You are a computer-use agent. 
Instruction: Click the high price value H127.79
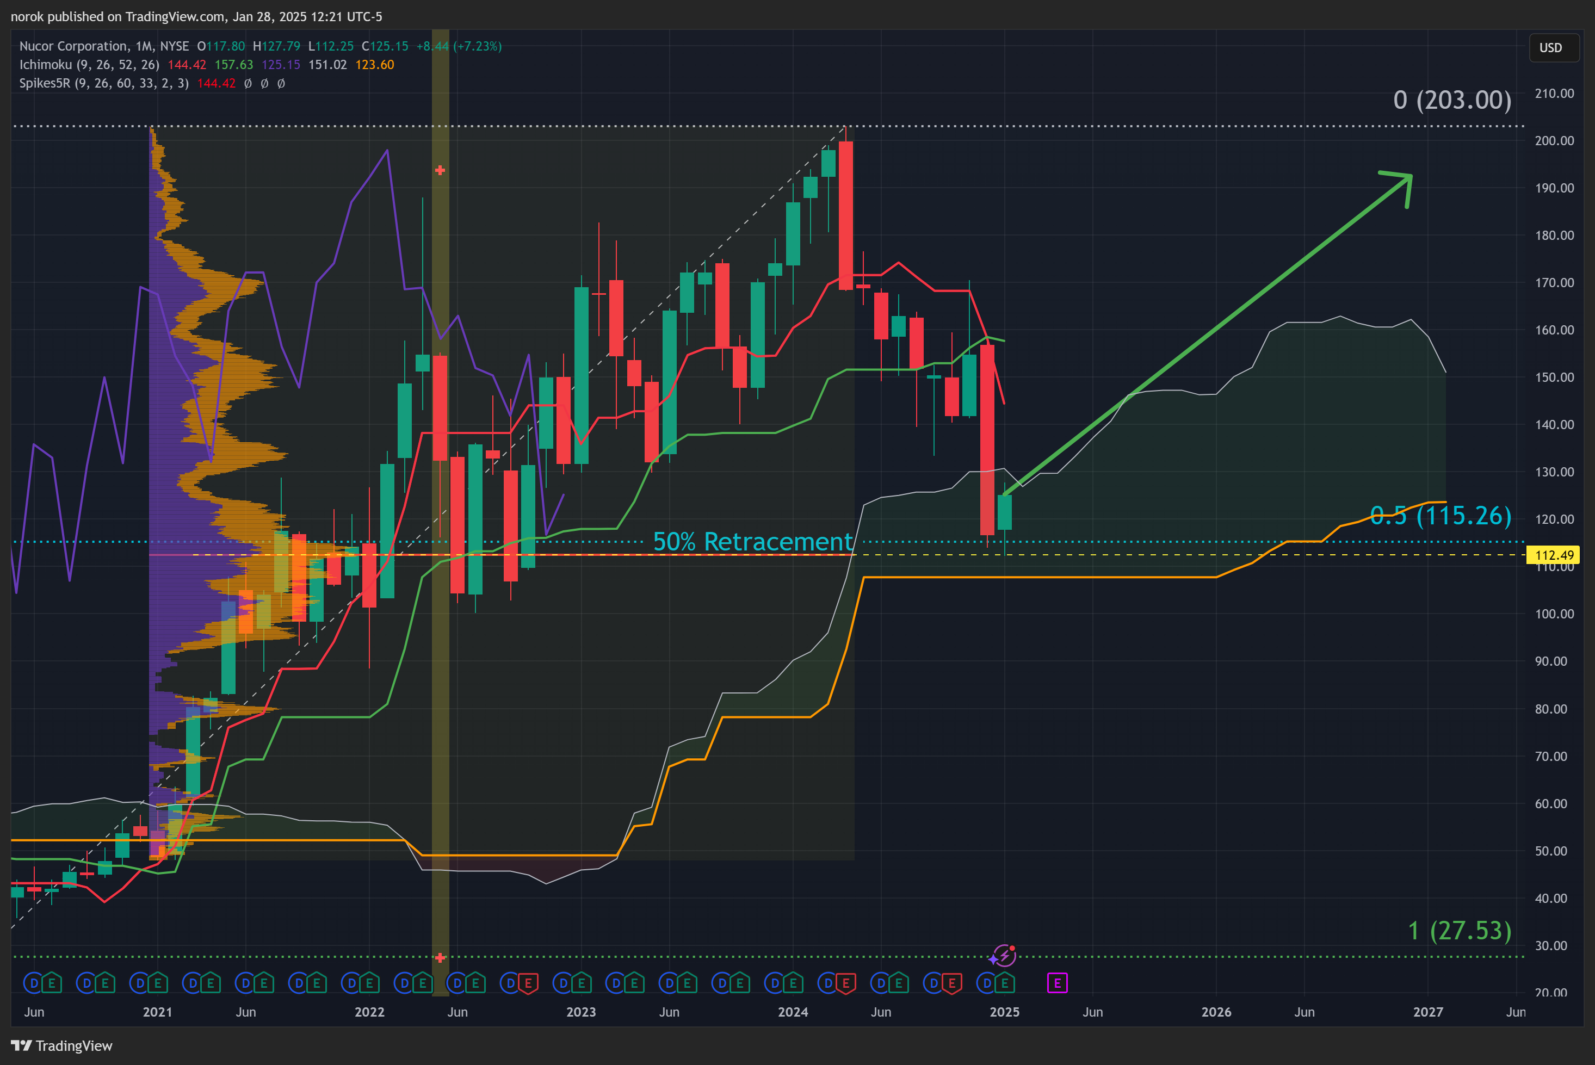point(276,46)
